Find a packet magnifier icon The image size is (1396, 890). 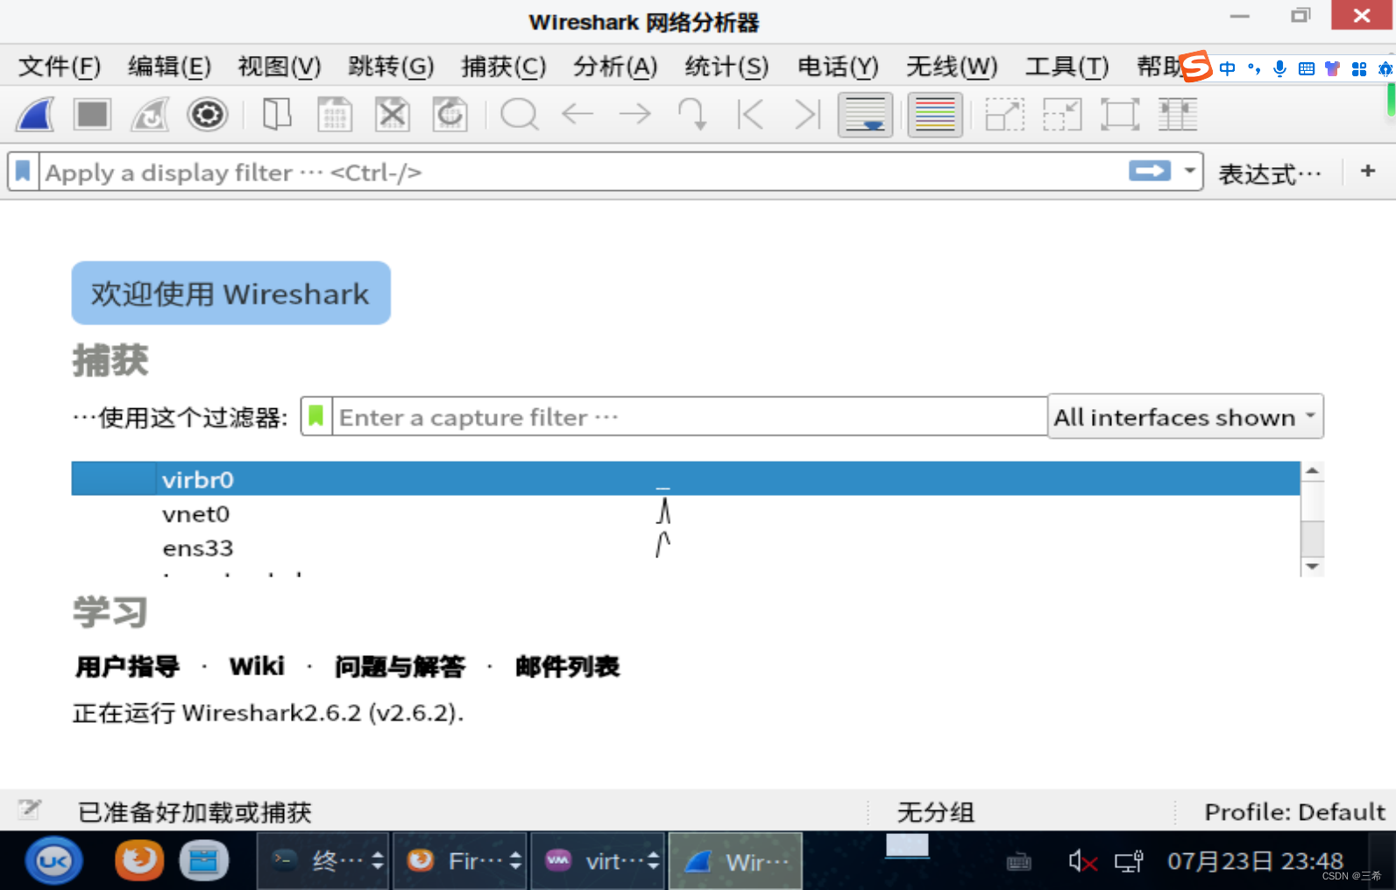(520, 115)
